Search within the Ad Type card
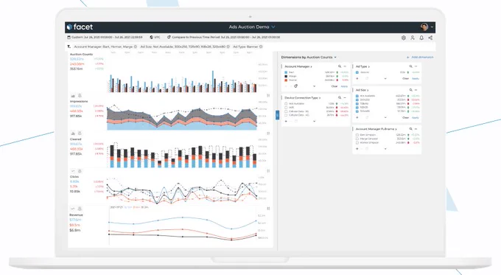This screenshot has height=275, width=501. point(410,66)
